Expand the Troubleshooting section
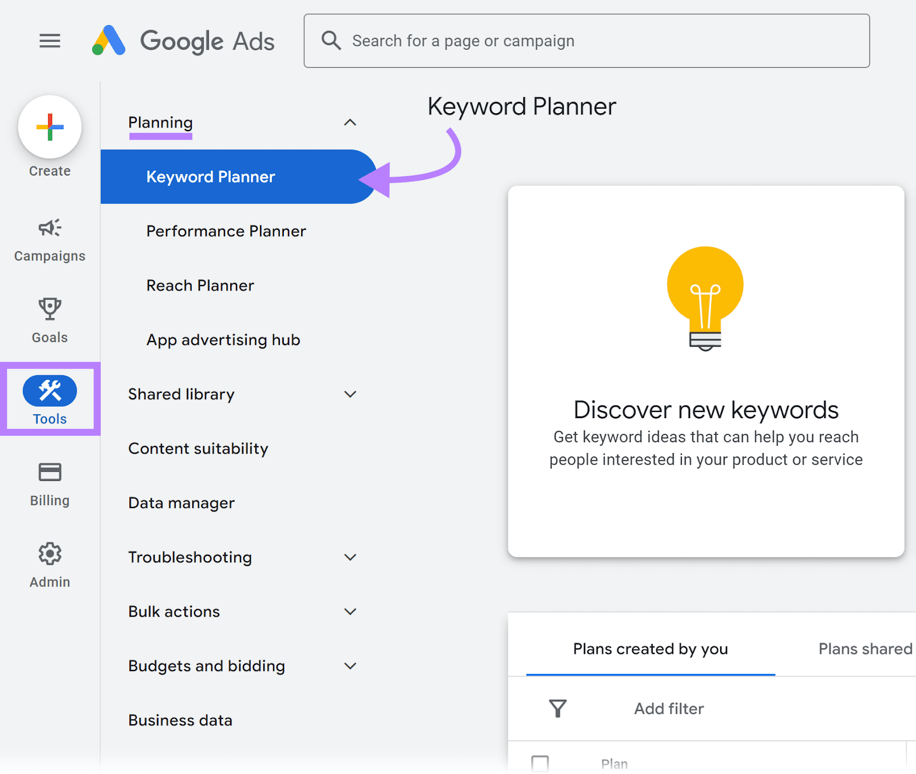 tap(350, 557)
